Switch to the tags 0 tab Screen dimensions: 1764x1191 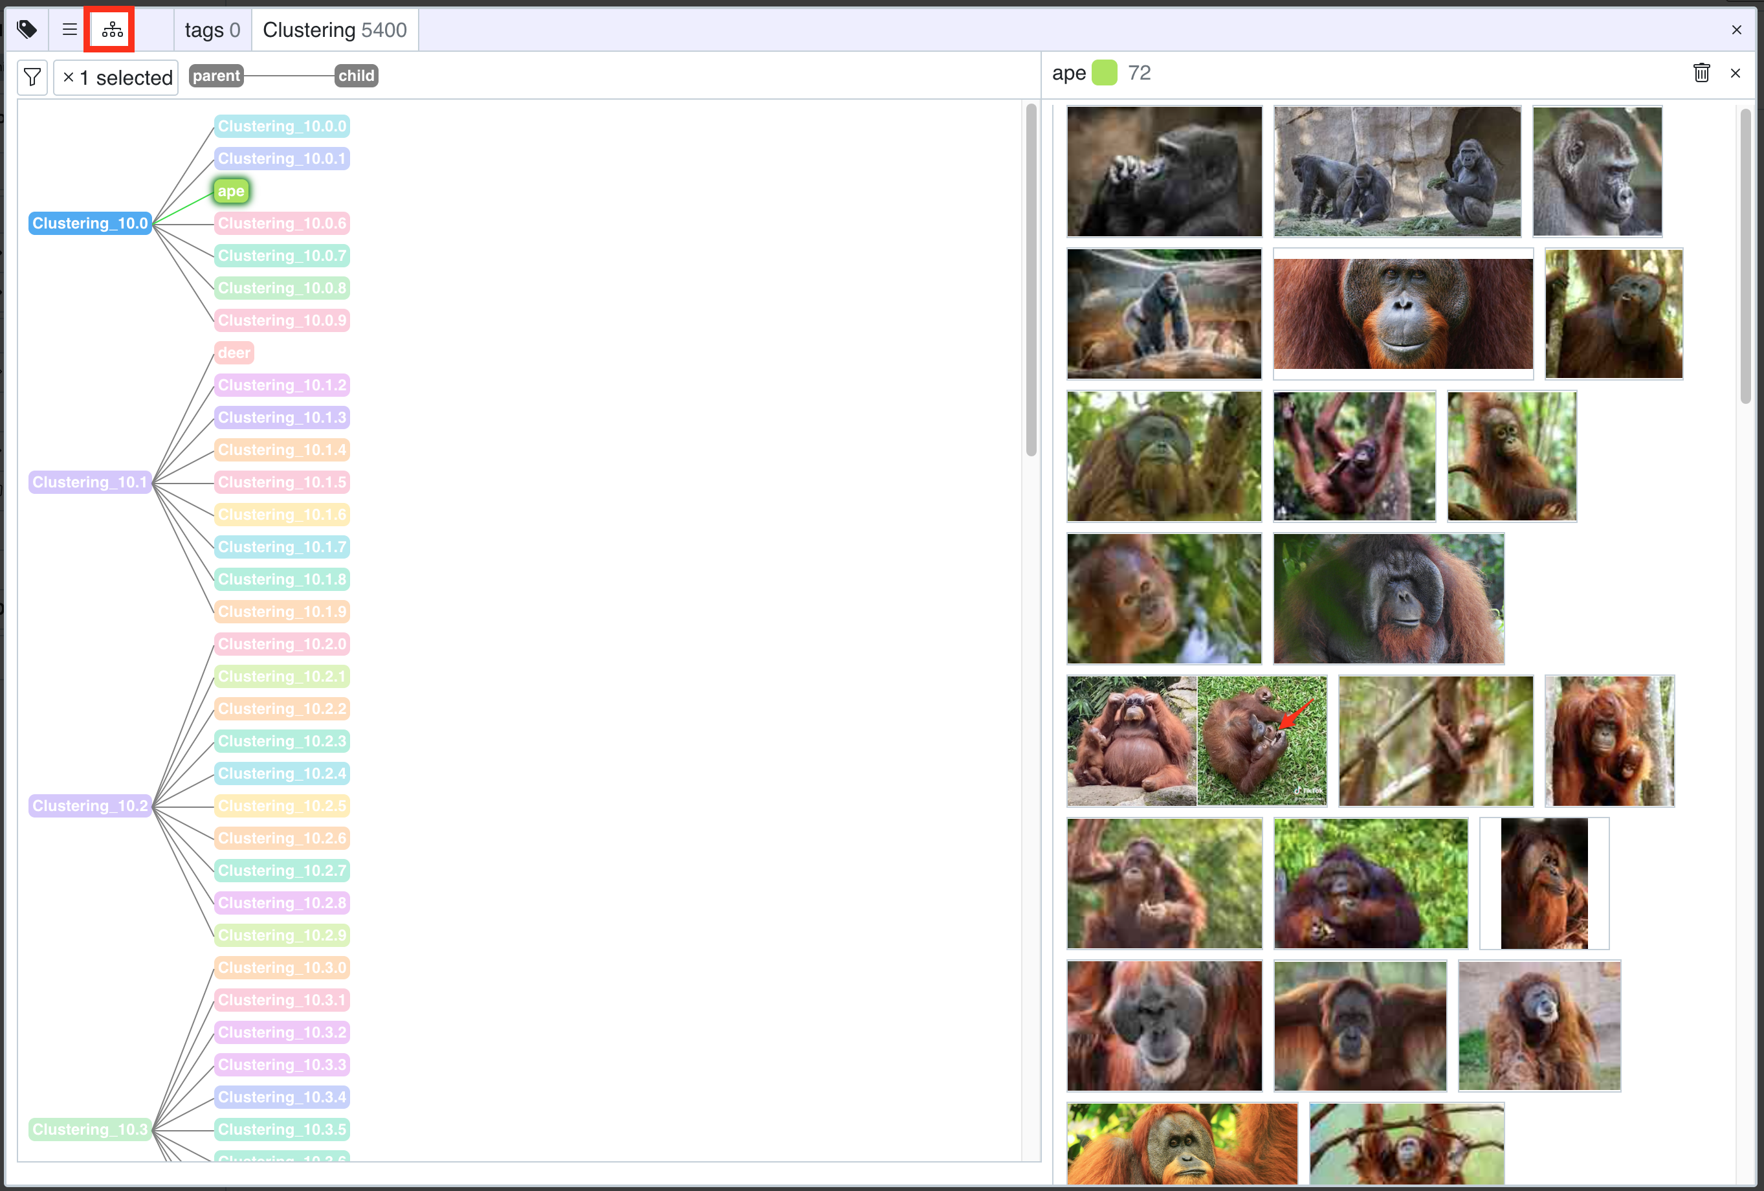tap(212, 30)
